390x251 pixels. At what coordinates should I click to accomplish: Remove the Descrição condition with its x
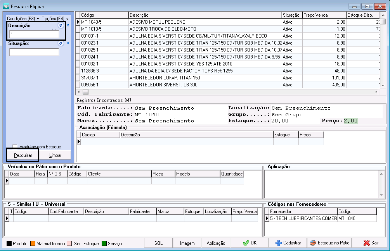68,25
